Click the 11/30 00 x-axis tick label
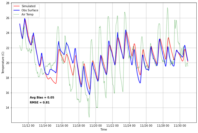Viewport: 198px width, 133px height. [x=180, y=126]
